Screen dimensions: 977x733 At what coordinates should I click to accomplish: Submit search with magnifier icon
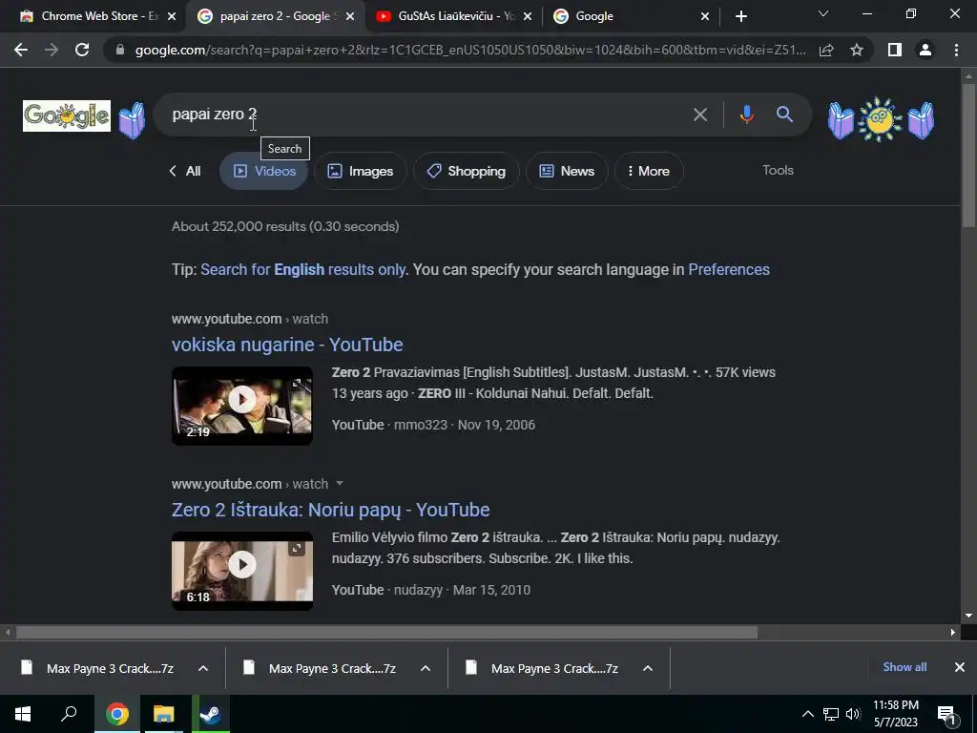point(784,115)
